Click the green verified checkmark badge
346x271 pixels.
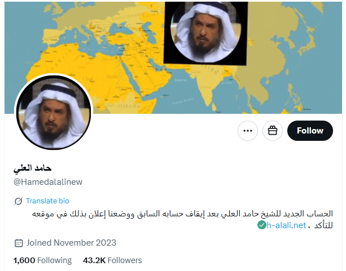(262, 225)
